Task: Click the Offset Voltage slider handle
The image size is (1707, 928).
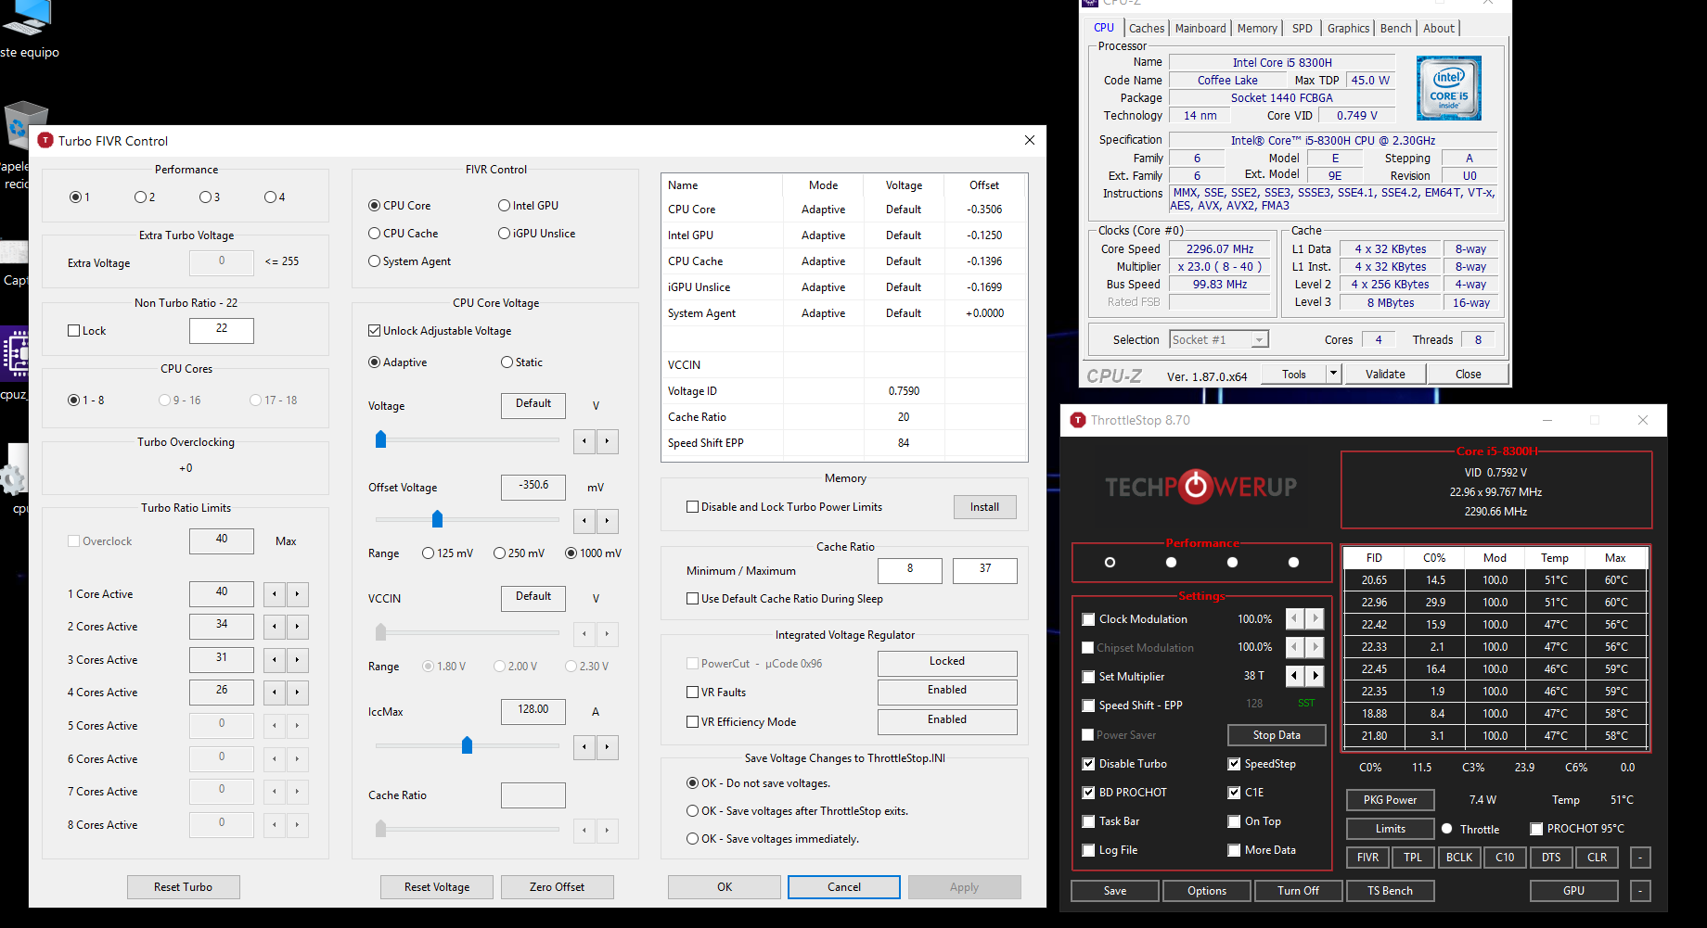Action: point(438,519)
